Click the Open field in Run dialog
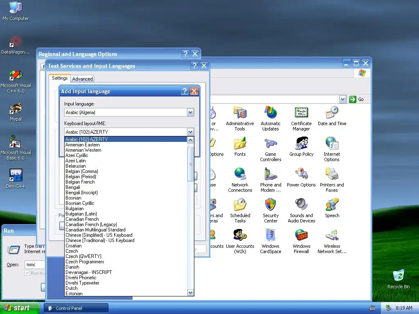 tap(35, 265)
